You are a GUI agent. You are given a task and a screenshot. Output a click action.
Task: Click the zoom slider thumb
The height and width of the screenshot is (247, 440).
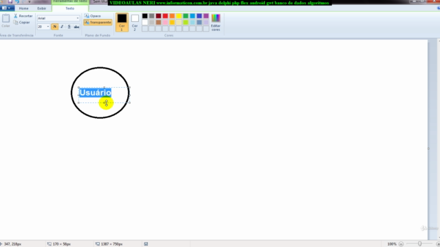point(419,244)
